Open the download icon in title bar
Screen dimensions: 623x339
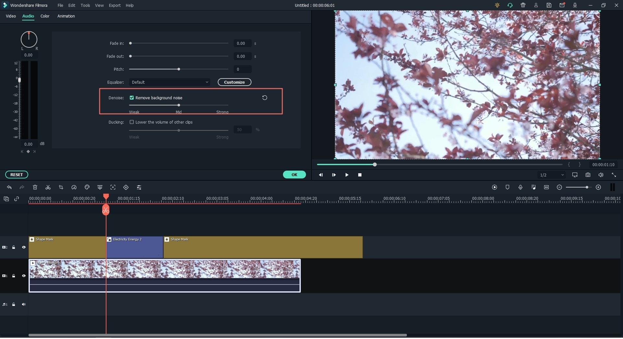[x=575, y=5]
